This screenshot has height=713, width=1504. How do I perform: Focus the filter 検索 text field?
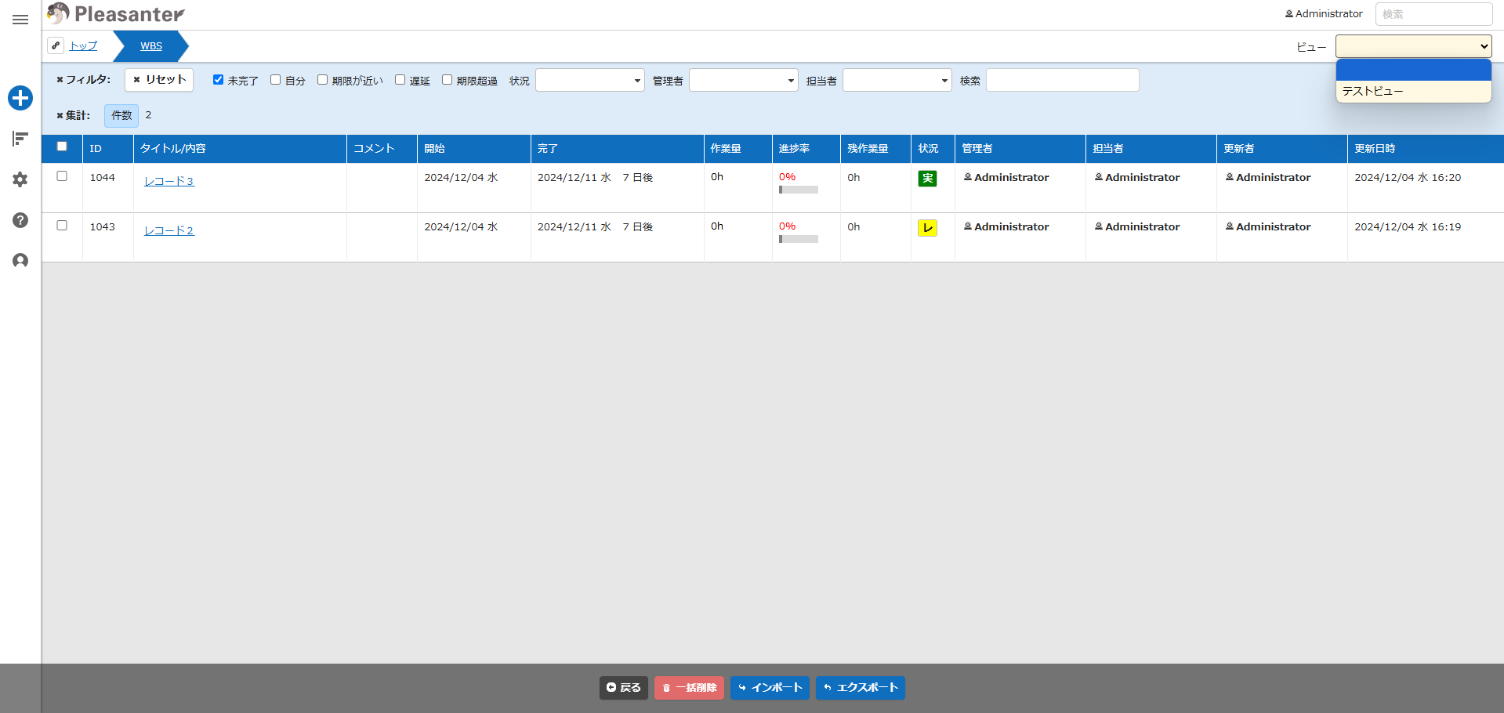1062,80
